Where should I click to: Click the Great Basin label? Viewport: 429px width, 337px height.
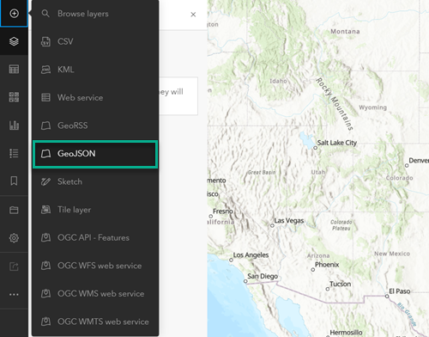point(262,172)
